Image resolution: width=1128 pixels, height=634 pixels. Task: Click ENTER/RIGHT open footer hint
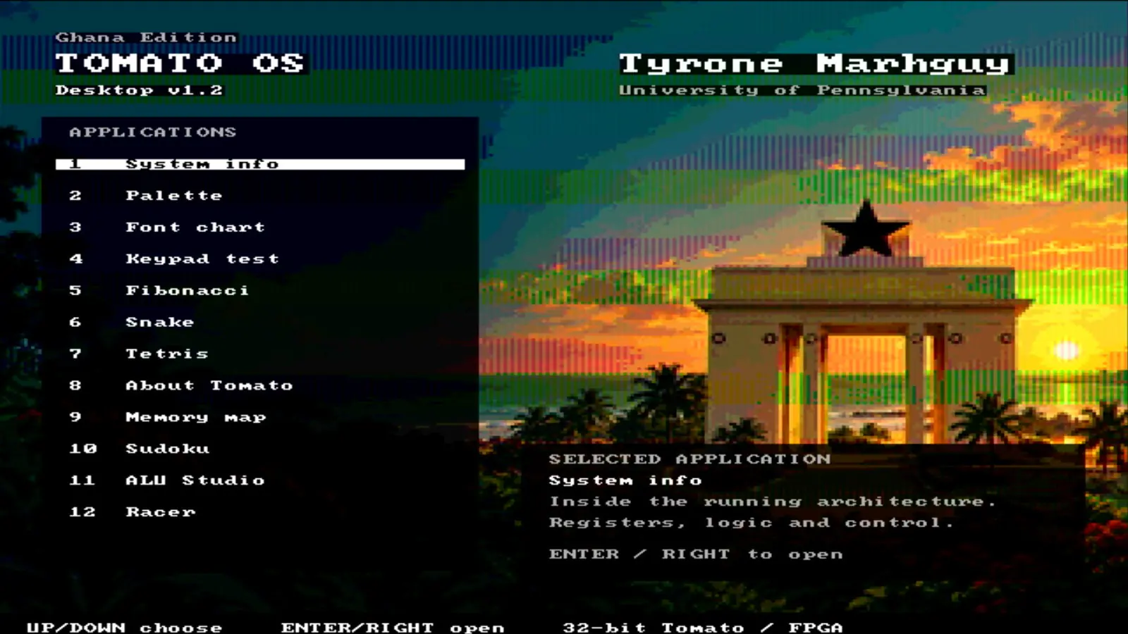pyautogui.click(x=393, y=627)
